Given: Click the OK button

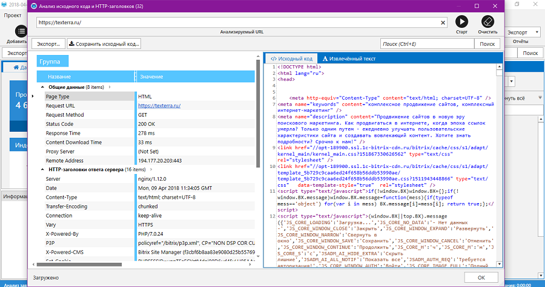Looking at the screenshot, I should [481, 278].
